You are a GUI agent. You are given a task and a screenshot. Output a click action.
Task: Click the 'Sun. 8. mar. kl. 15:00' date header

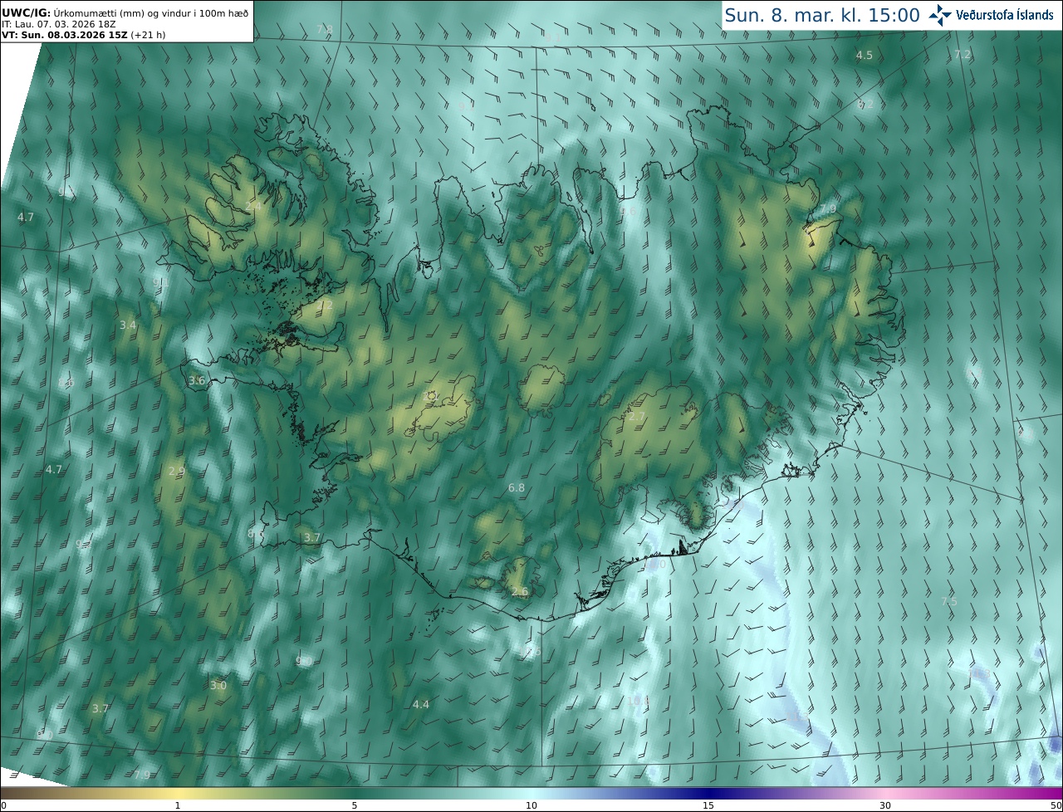(822, 15)
